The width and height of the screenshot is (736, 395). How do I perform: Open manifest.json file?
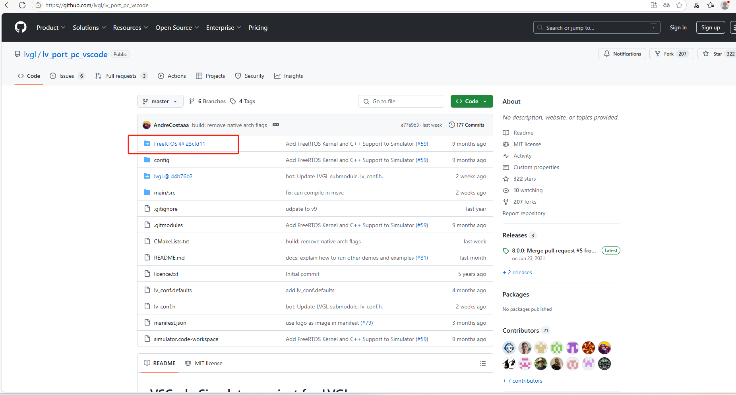[170, 323]
